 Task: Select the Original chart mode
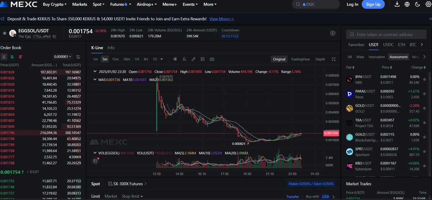(x=279, y=59)
